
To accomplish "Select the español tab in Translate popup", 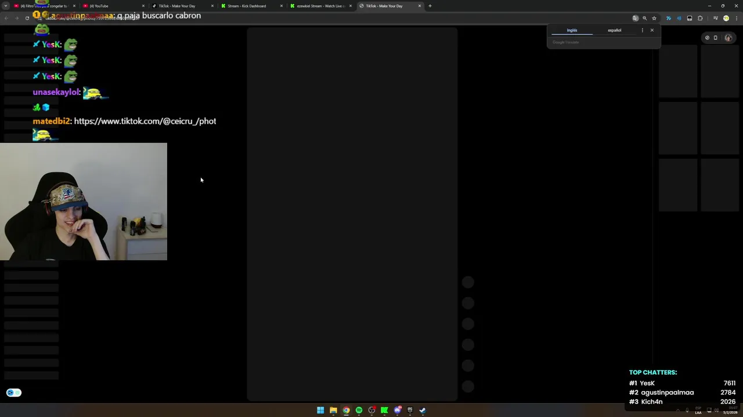I will [614, 30].
